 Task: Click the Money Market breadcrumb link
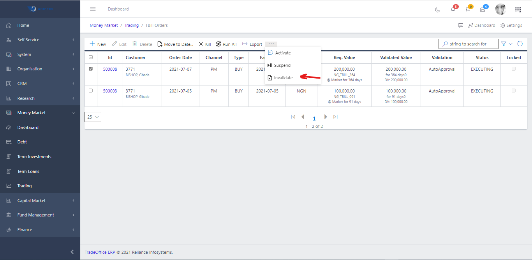104,25
